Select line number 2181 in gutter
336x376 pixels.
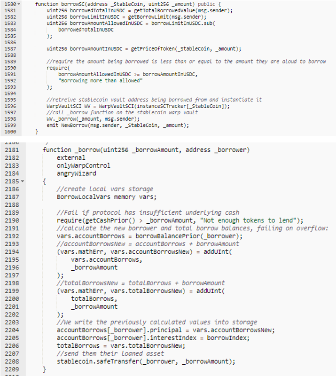(x=12, y=150)
